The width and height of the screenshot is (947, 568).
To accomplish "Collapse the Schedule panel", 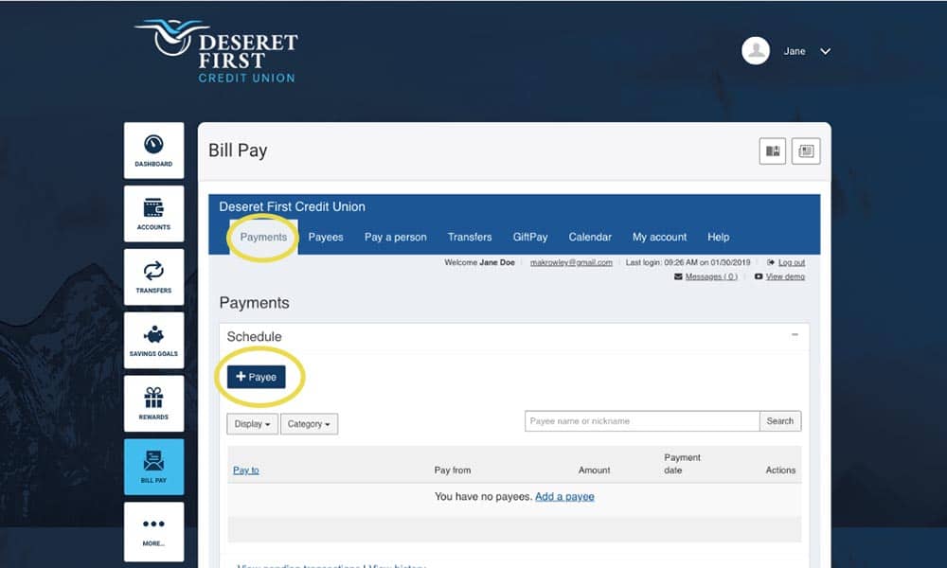I will (795, 335).
